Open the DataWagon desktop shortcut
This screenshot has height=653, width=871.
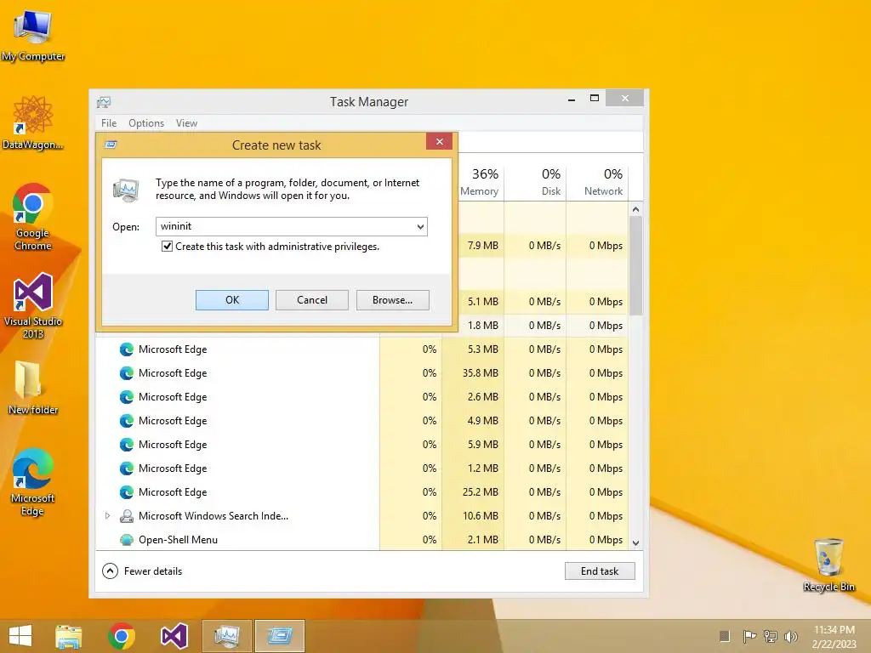33,122
